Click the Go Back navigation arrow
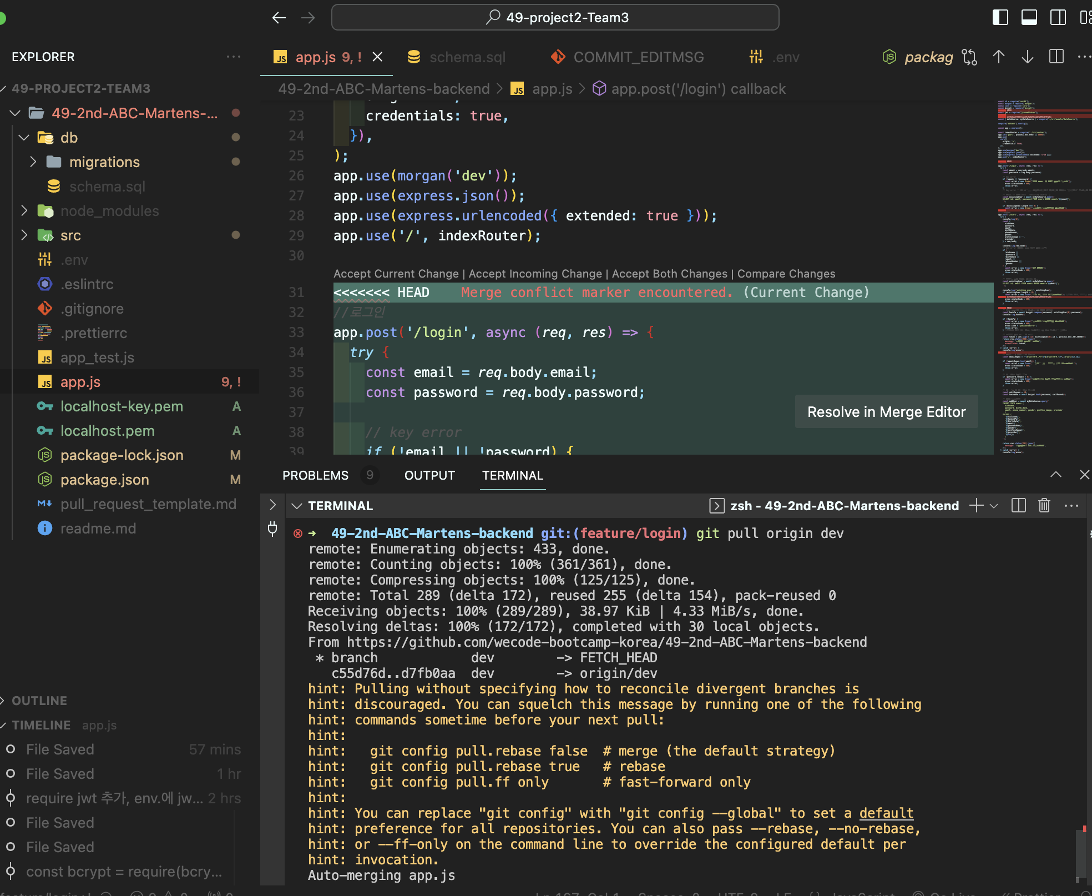Screen dimensions: 1092x896 click(x=279, y=18)
